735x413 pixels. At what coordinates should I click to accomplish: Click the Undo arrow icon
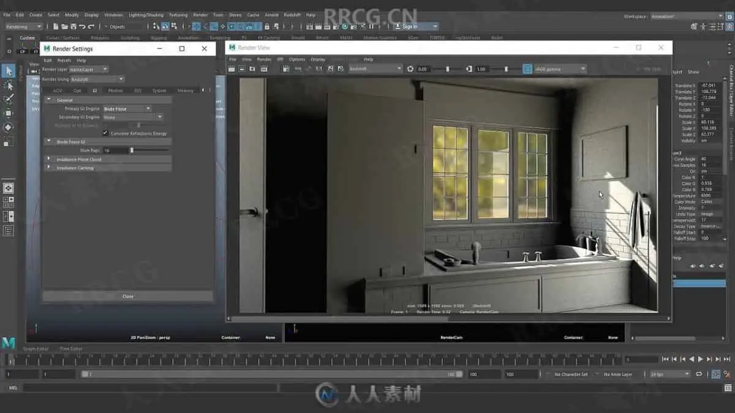pos(82,26)
